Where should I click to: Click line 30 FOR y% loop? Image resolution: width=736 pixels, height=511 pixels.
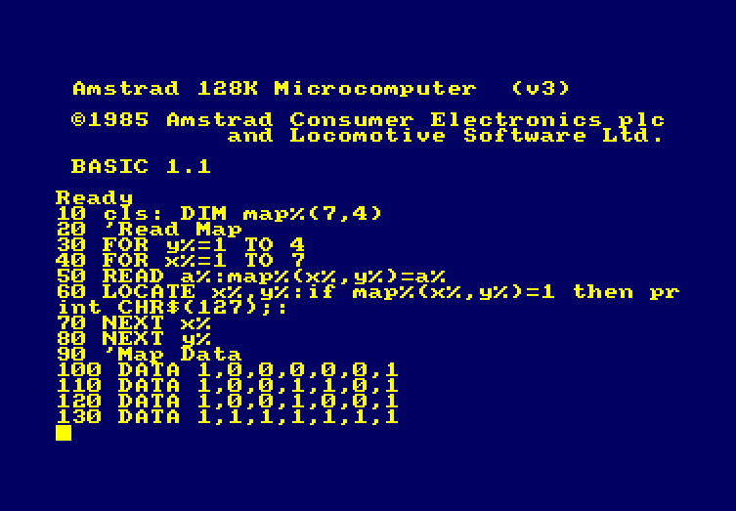coord(180,245)
